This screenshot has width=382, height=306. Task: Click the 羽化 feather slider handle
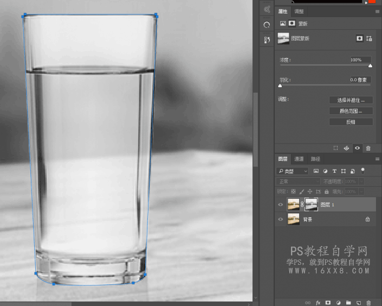280,86
